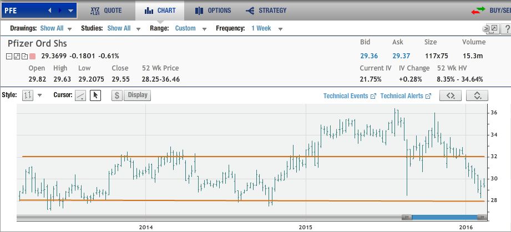Click the Open value 29.82
The height and width of the screenshot is (232, 511).
pyautogui.click(x=37, y=79)
